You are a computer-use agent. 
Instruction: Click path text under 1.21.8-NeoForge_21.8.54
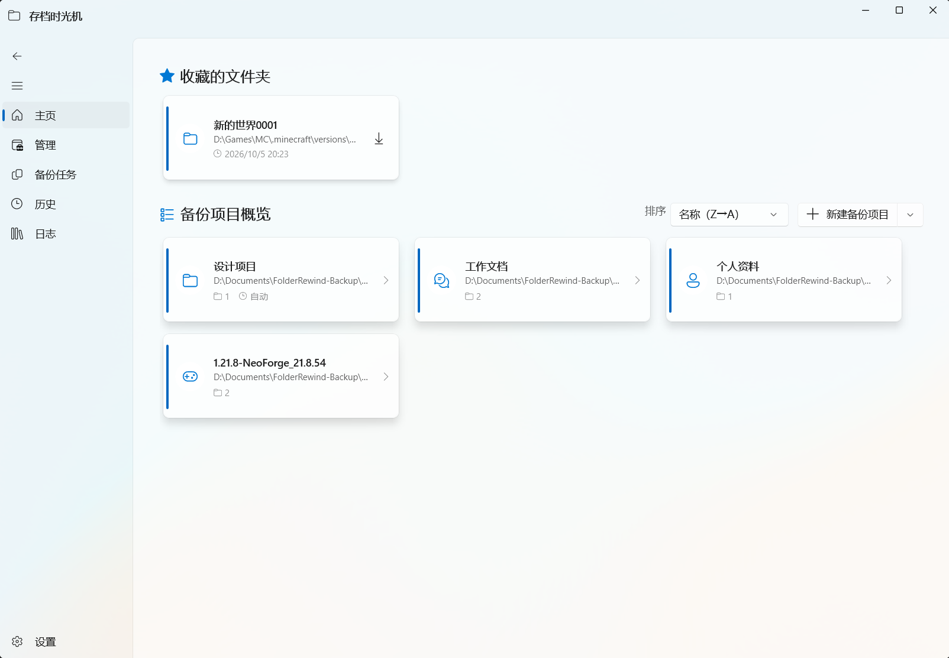pyautogui.click(x=290, y=377)
